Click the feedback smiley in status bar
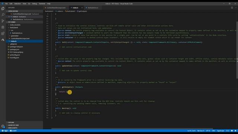The image size is (238, 134). point(232,131)
